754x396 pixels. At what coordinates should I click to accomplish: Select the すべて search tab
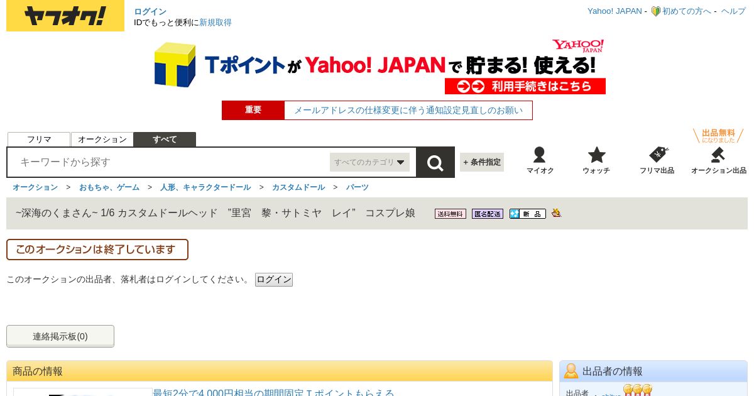165,140
